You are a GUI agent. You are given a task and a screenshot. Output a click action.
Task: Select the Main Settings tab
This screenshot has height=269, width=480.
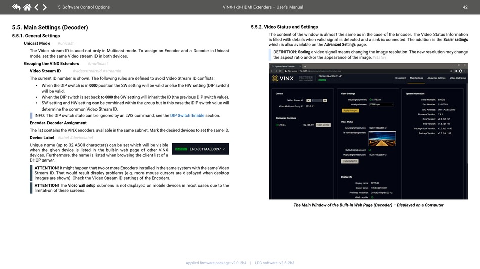(x=416, y=78)
